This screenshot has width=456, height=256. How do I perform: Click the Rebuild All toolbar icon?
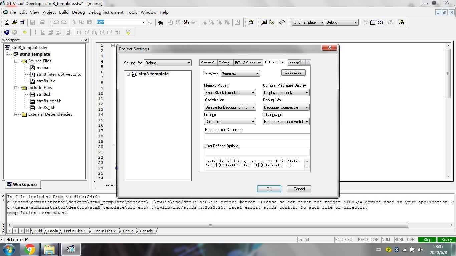(x=380, y=22)
